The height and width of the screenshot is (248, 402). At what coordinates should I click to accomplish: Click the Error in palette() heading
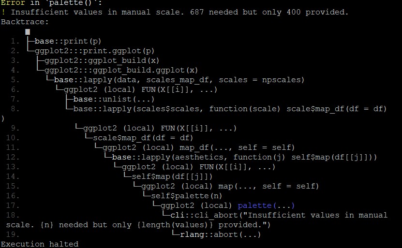coord(51,3)
